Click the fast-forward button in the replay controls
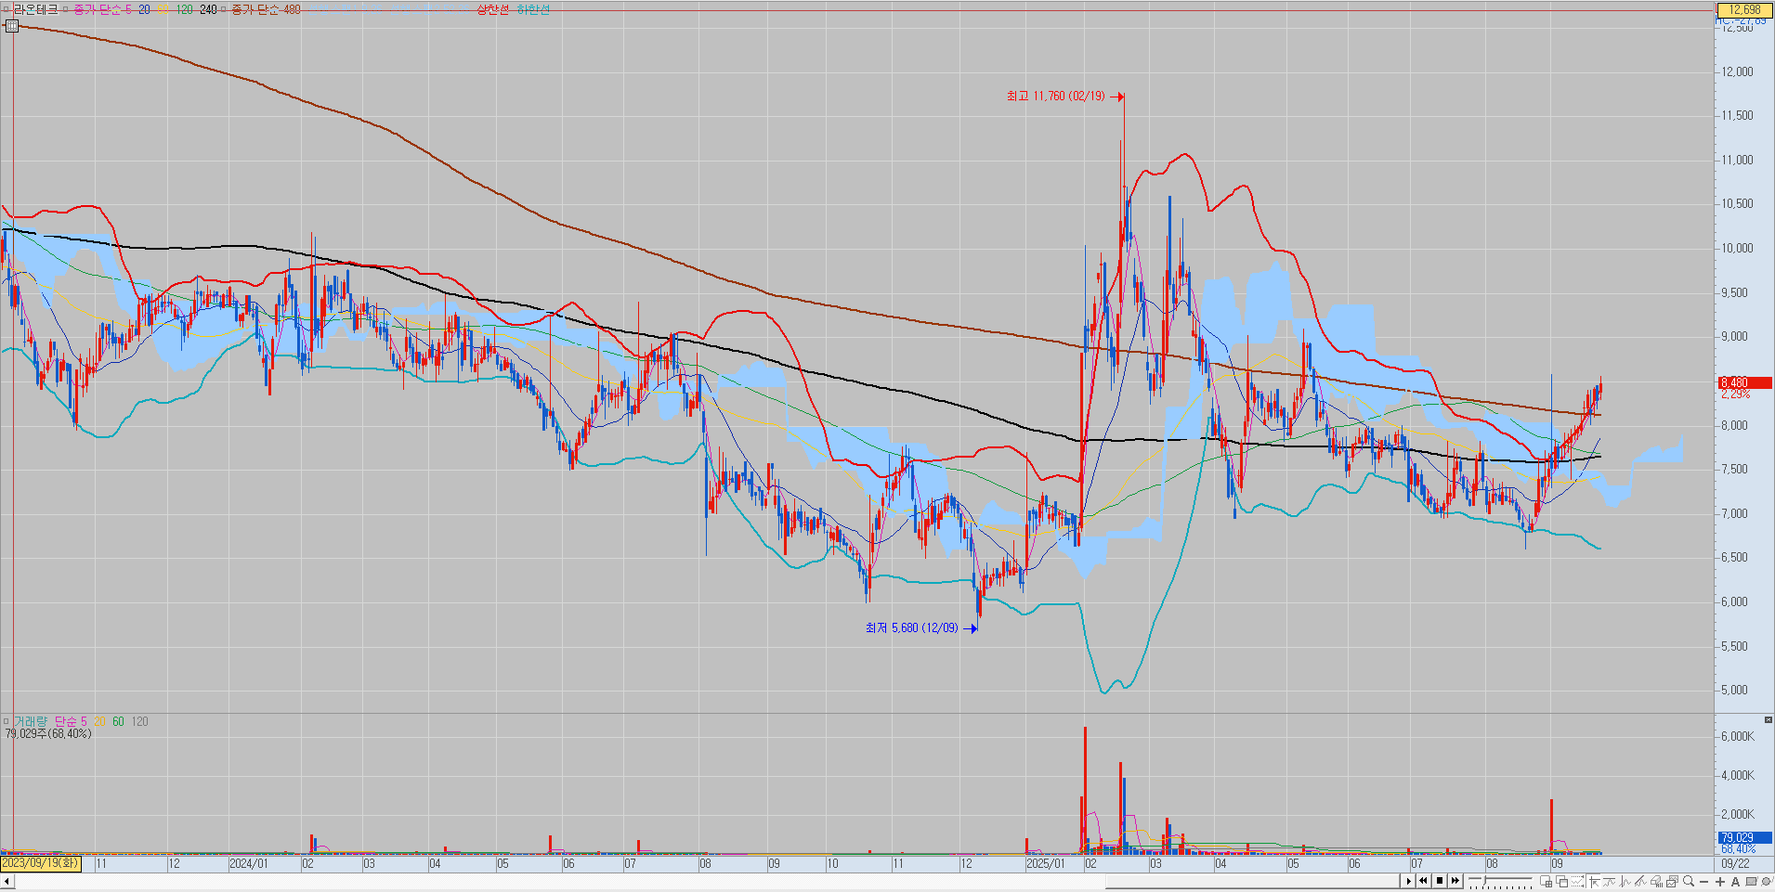 pyautogui.click(x=1455, y=881)
